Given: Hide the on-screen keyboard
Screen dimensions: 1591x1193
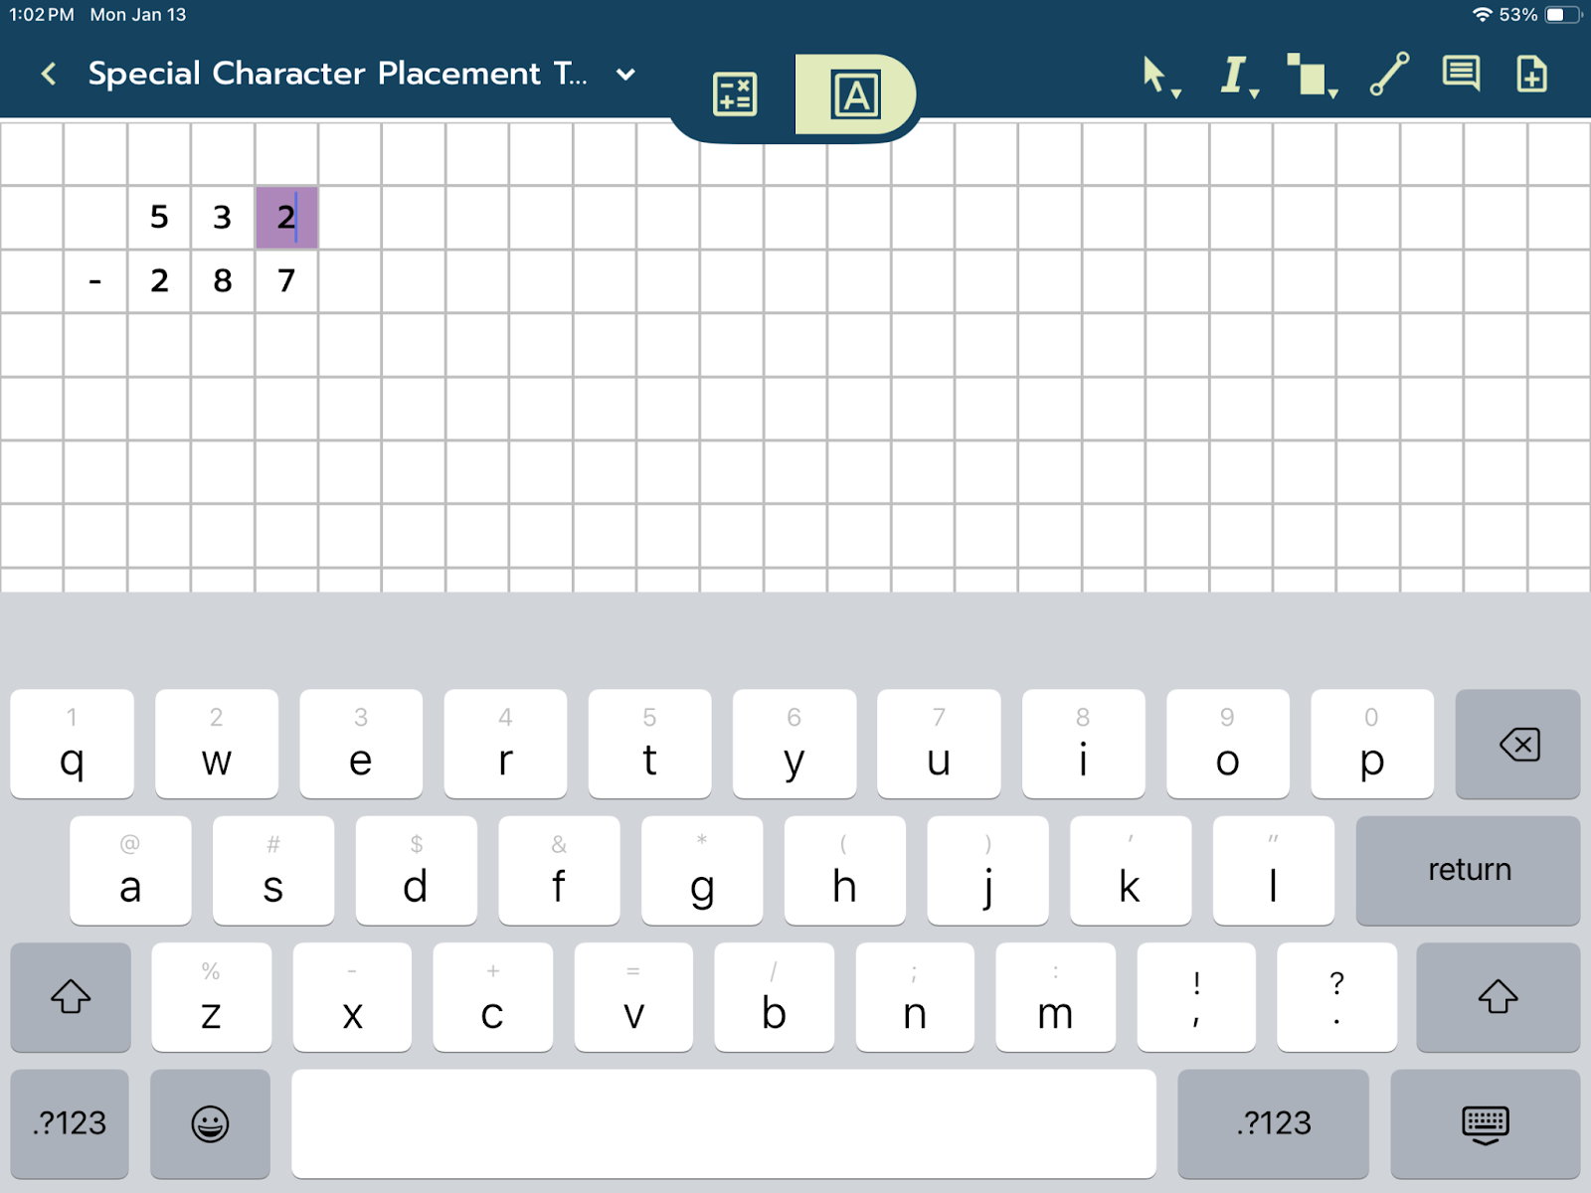Looking at the screenshot, I should [x=1485, y=1123].
